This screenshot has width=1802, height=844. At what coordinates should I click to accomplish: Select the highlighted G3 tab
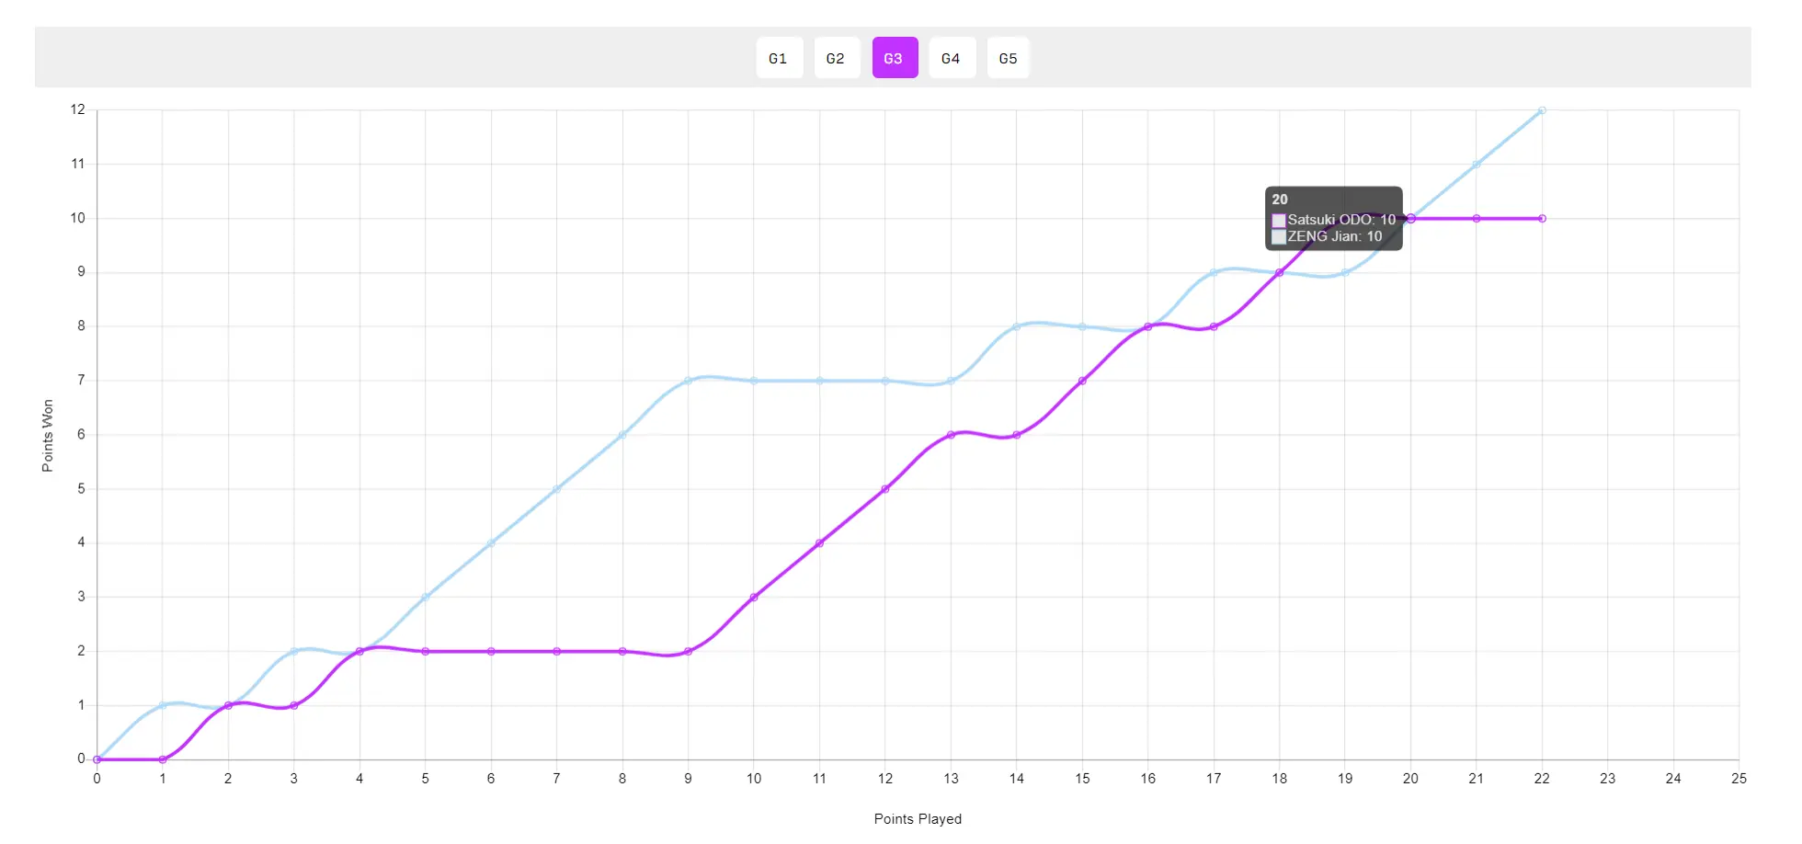[x=894, y=58]
